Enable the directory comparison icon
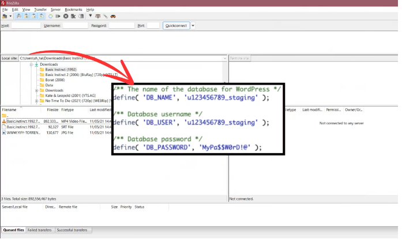The image size is (402, 243). click(97, 16)
